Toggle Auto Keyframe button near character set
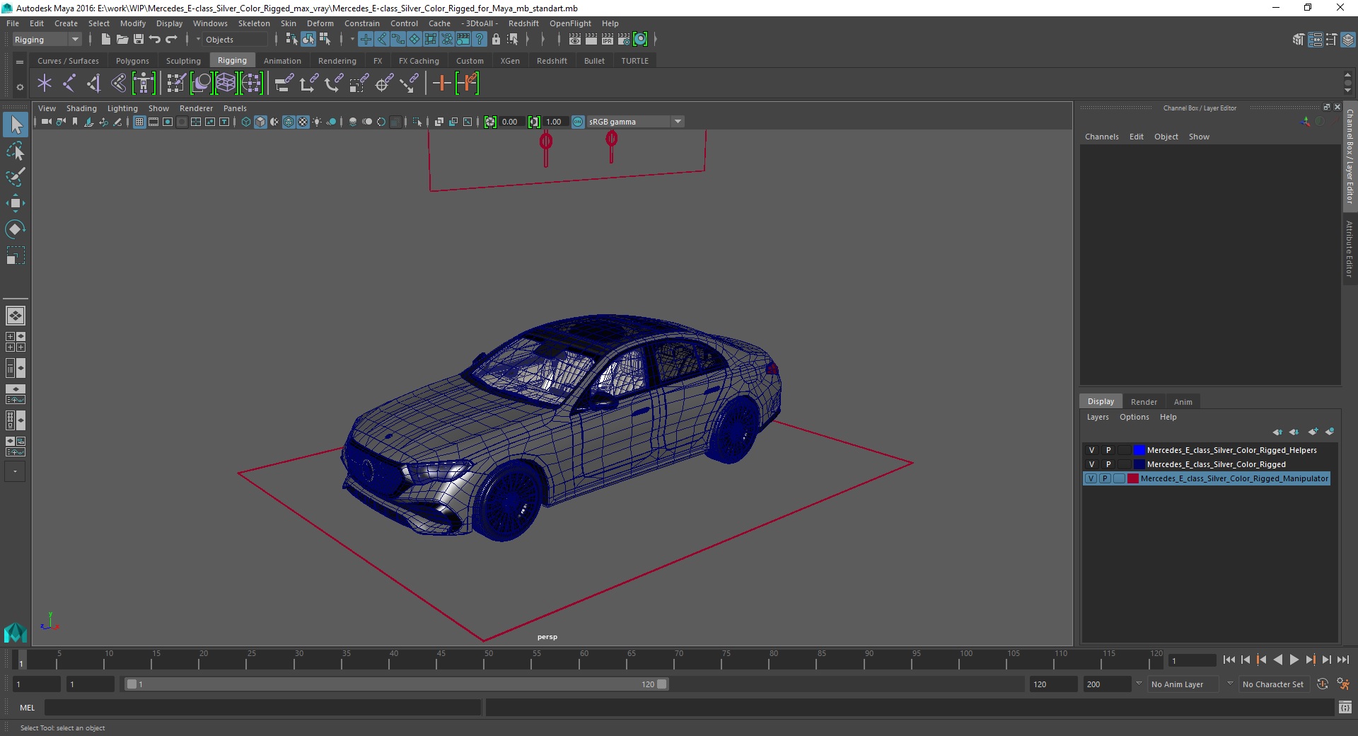1358x736 pixels. (x=1322, y=684)
